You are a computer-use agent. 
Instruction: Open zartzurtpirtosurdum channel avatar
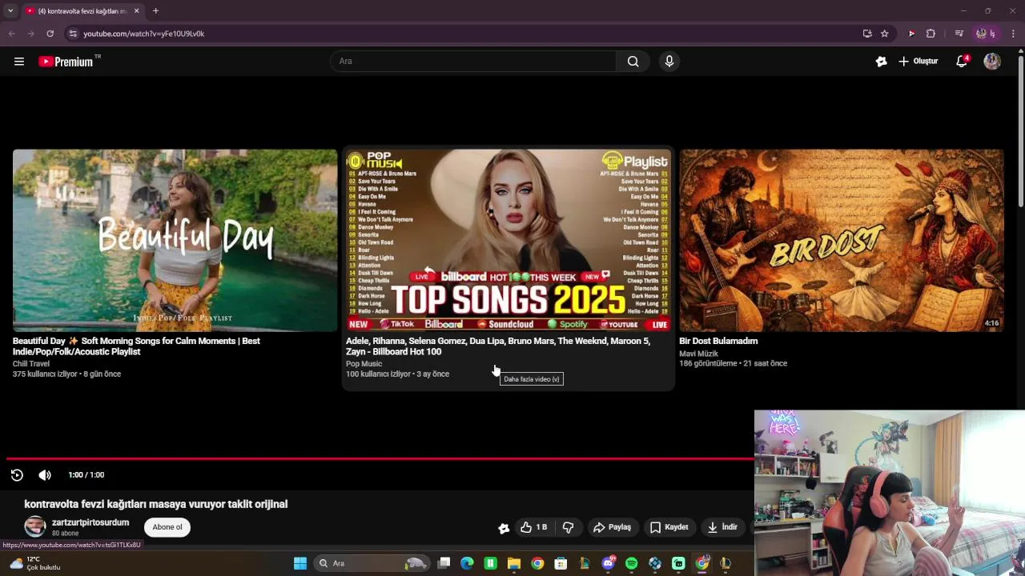(34, 526)
